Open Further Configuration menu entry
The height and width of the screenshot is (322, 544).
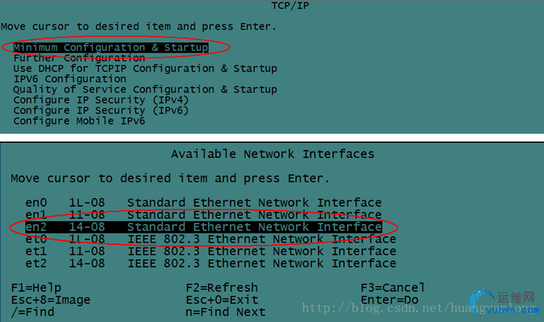[79, 58]
